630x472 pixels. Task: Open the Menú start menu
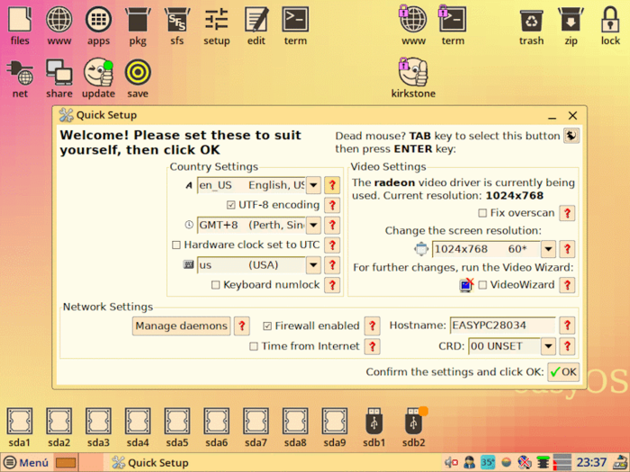coord(26,462)
